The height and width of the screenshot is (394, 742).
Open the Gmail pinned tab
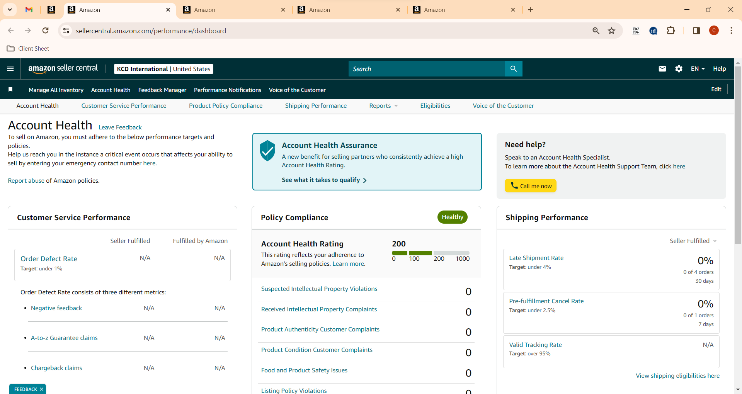29,10
